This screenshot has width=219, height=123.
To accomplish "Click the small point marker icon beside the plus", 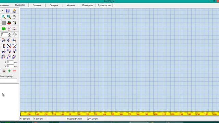I will pos(4,71).
